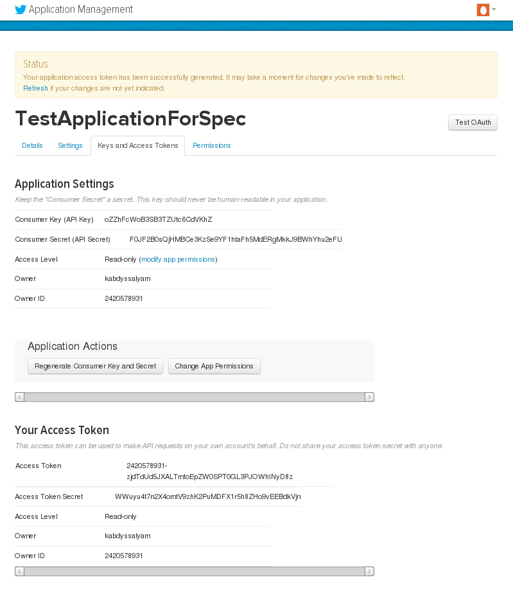Viewport: 513px width, 591px height.
Task: Click the Refresh link in Status box
Action: [35, 88]
